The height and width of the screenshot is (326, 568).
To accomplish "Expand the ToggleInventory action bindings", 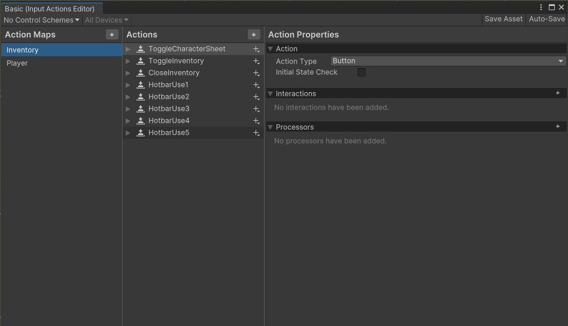I will tap(128, 61).
